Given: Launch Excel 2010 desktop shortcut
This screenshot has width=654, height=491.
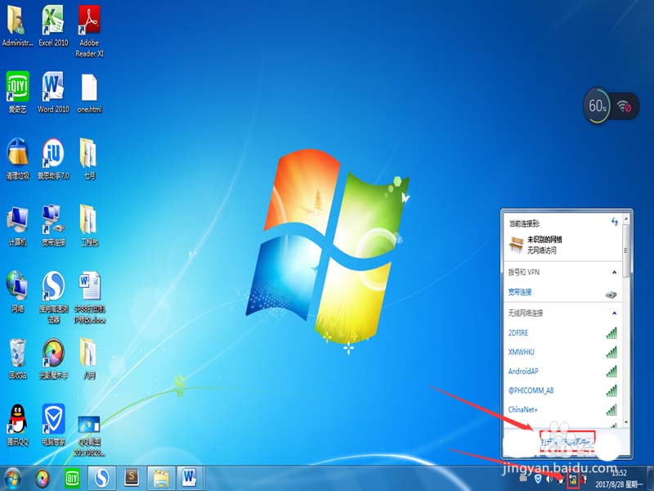Looking at the screenshot, I should [53, 26].
